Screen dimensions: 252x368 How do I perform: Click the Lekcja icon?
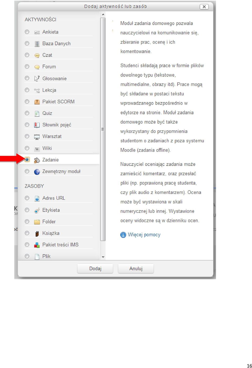click(x=37, y=90)
